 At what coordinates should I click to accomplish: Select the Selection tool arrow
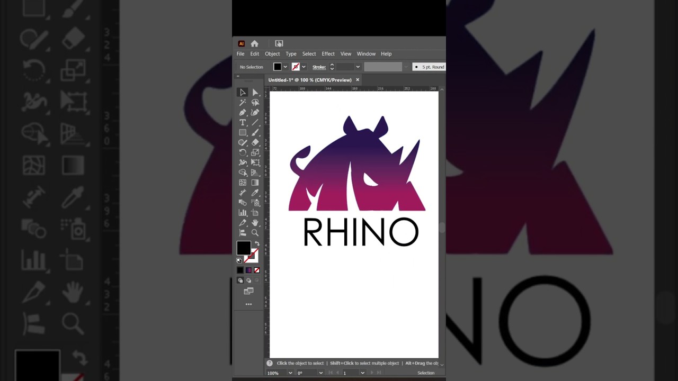pyautogui.click(x=243, y=93)
